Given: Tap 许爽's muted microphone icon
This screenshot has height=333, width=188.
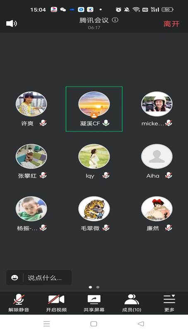Looking at the screenshot, I should click(x=43, y=123).
